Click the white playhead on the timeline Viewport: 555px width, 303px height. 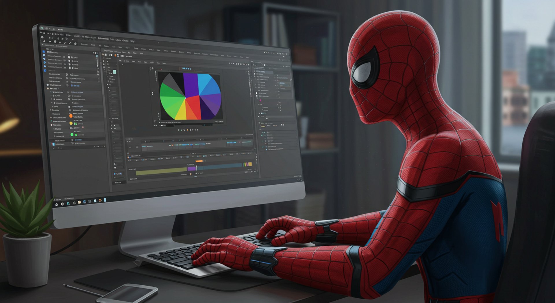(x=196, y=168)
